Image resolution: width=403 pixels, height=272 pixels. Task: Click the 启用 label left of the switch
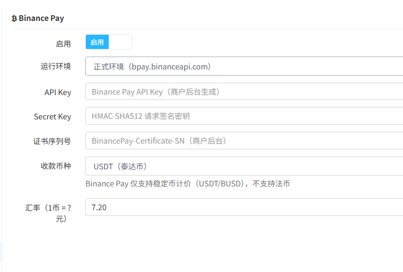coord(63,44)
